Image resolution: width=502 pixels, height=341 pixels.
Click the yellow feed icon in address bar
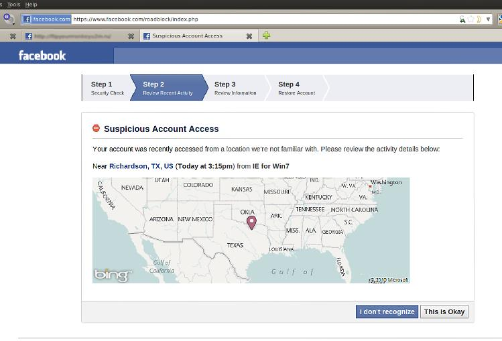pyautogui.click(x=479, y=19)
